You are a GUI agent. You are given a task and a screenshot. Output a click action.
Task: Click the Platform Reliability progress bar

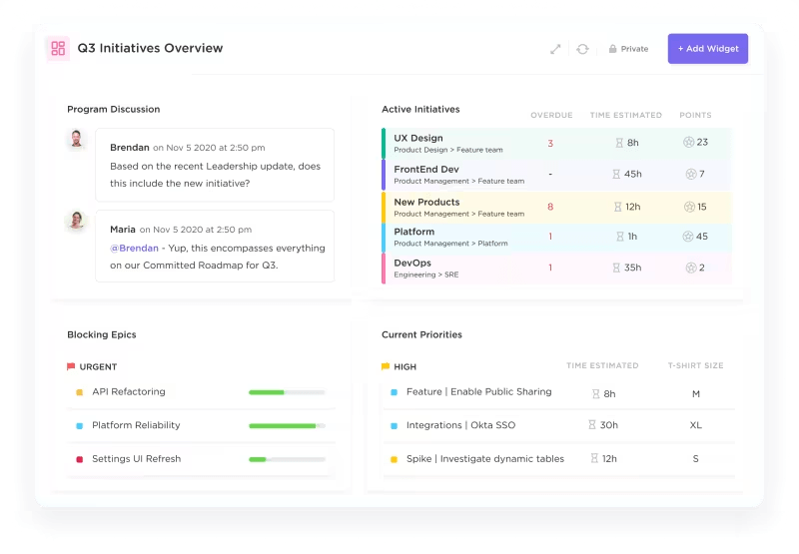(x=287, y=425)
